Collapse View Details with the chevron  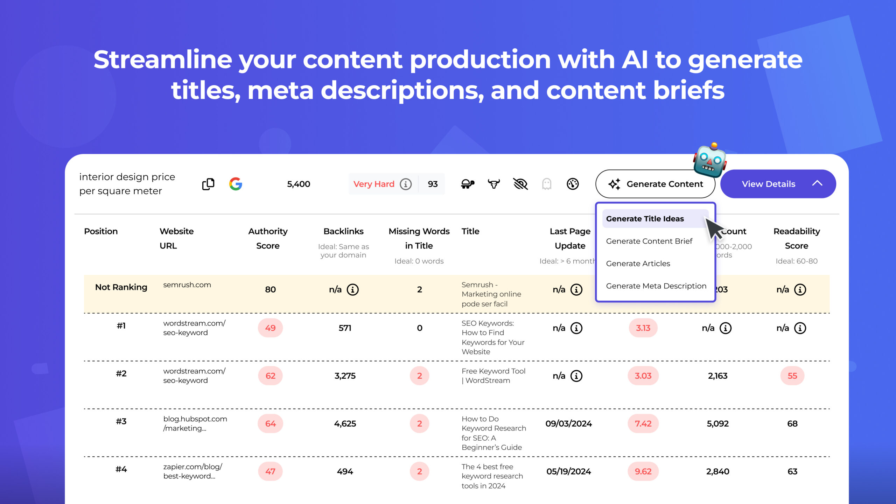(x=818, y=183)
